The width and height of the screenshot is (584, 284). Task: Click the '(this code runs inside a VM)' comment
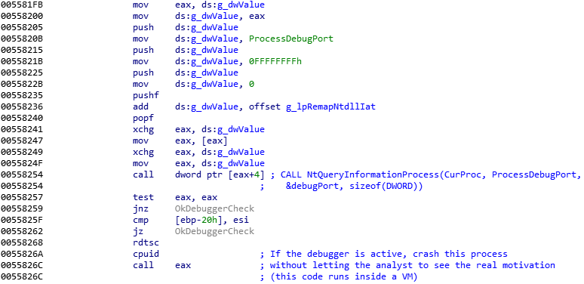(x=344, y=277)
